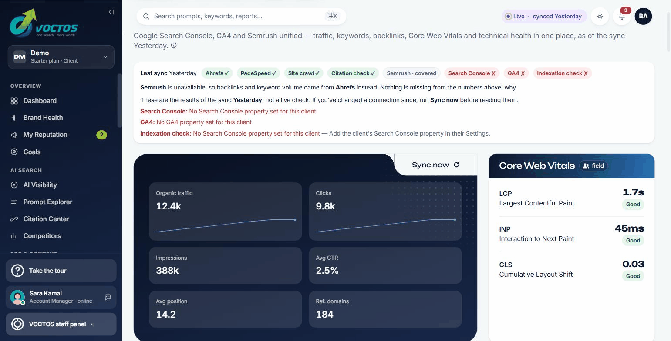Click the GA4 failed chip
Viewport: 671px width, 341px height.
tap(516, 73)
